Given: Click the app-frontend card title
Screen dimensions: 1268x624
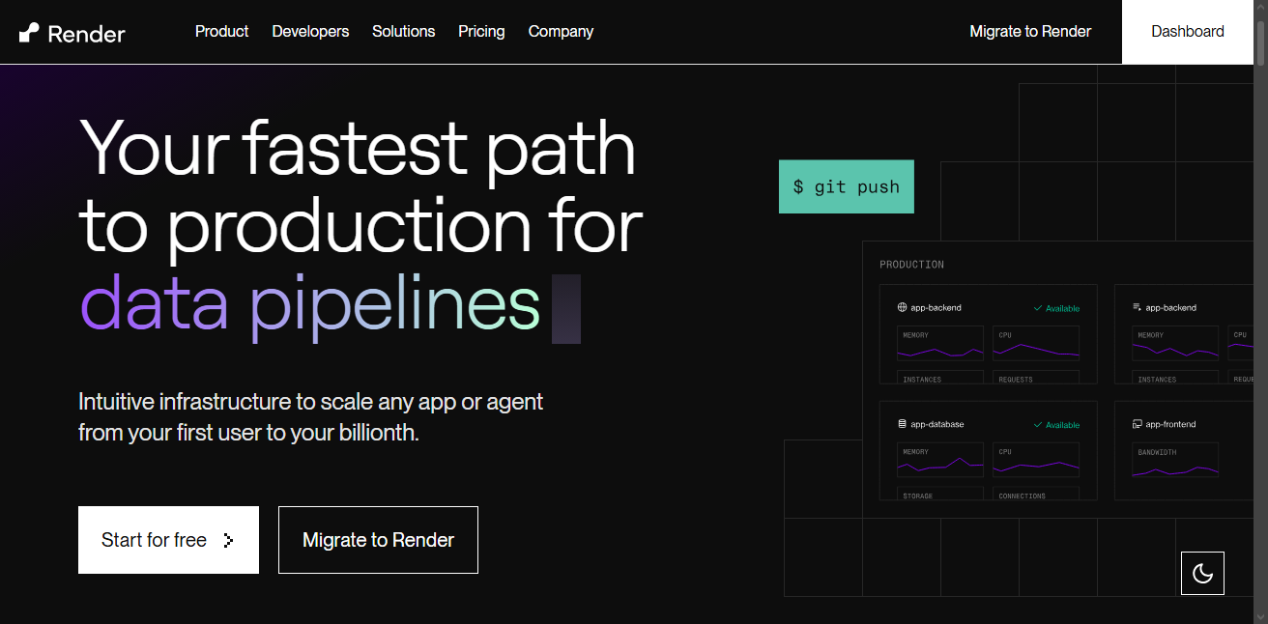Looking at the screenshot, I should 1170,424.
